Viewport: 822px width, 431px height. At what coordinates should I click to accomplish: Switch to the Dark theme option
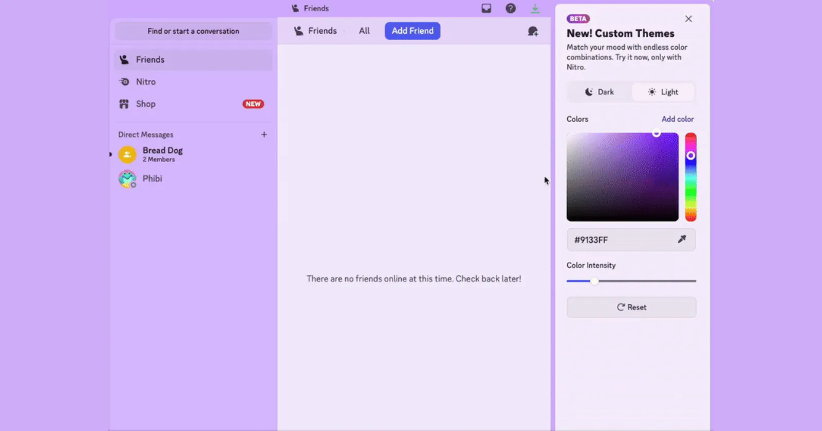click(x=600, y=92)
